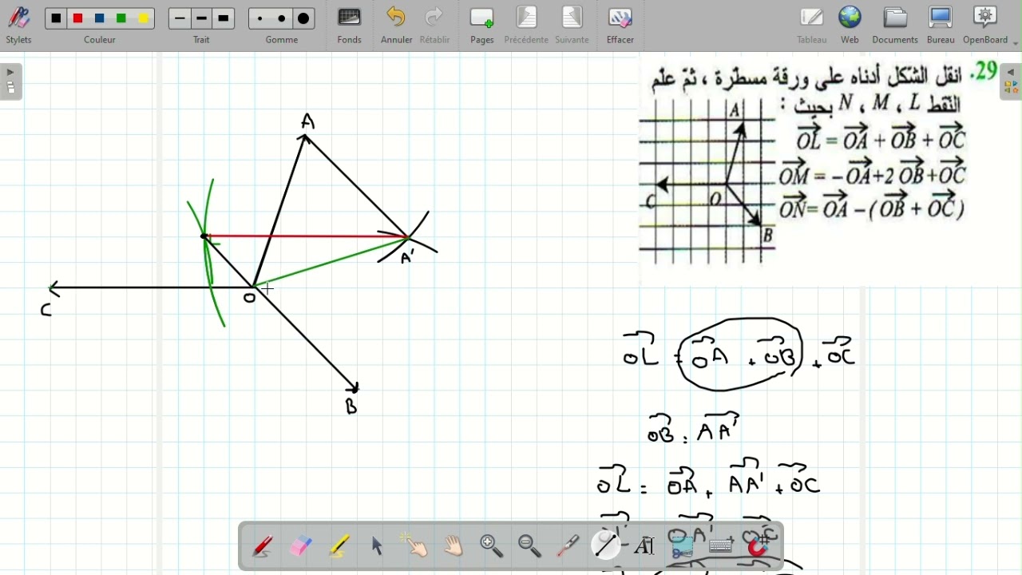Expand the right library side panel
This screenshot has width=1022, height=575.
[x=1011, y=81]
